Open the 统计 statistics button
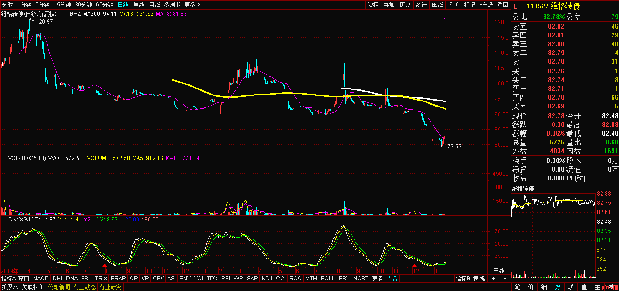Viewport: 619px width, 291px height. (421, 5)
